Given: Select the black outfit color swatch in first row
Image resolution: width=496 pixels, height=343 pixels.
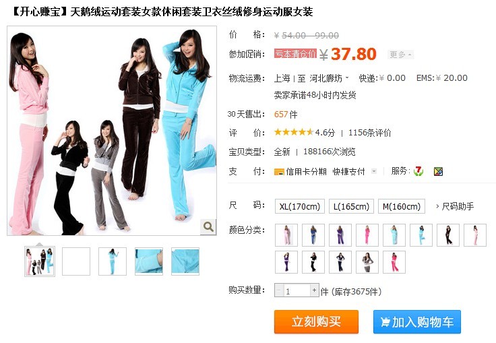Looking at the screenshot, I should (x=448, y=235).
